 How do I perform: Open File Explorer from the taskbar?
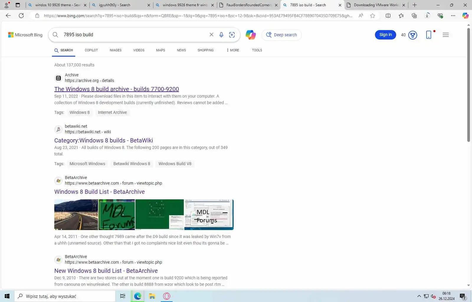[152, 296]
